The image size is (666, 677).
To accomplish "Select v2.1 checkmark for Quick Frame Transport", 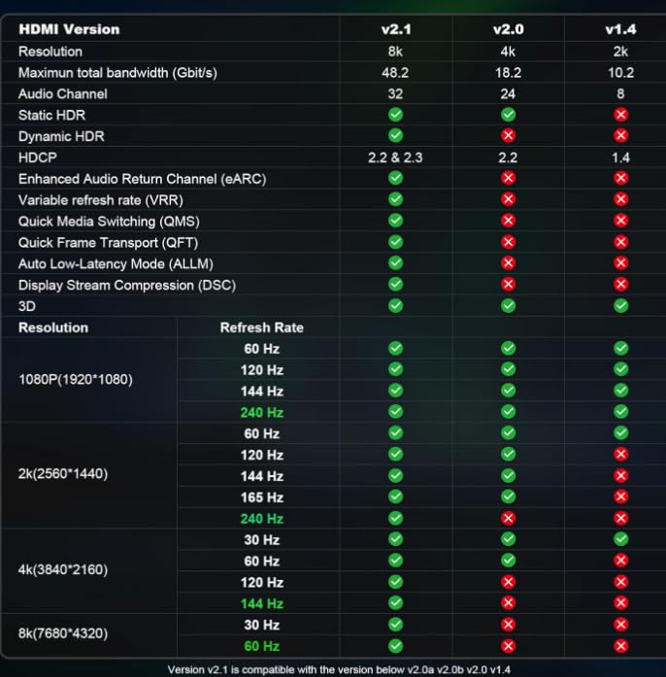I will (395, 242).
